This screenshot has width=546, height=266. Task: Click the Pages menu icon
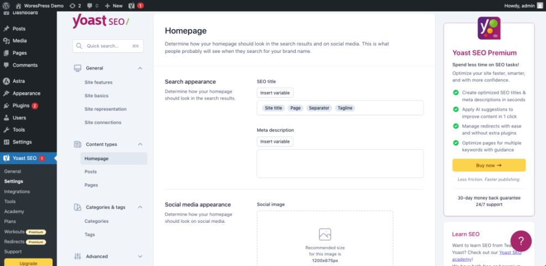point(6,53)
